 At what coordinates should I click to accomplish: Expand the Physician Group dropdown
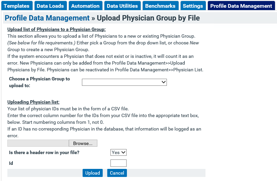124,82
